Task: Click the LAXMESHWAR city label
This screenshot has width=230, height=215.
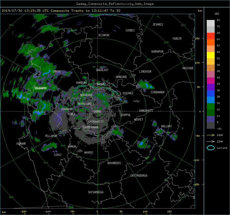Action: [90, 127]
